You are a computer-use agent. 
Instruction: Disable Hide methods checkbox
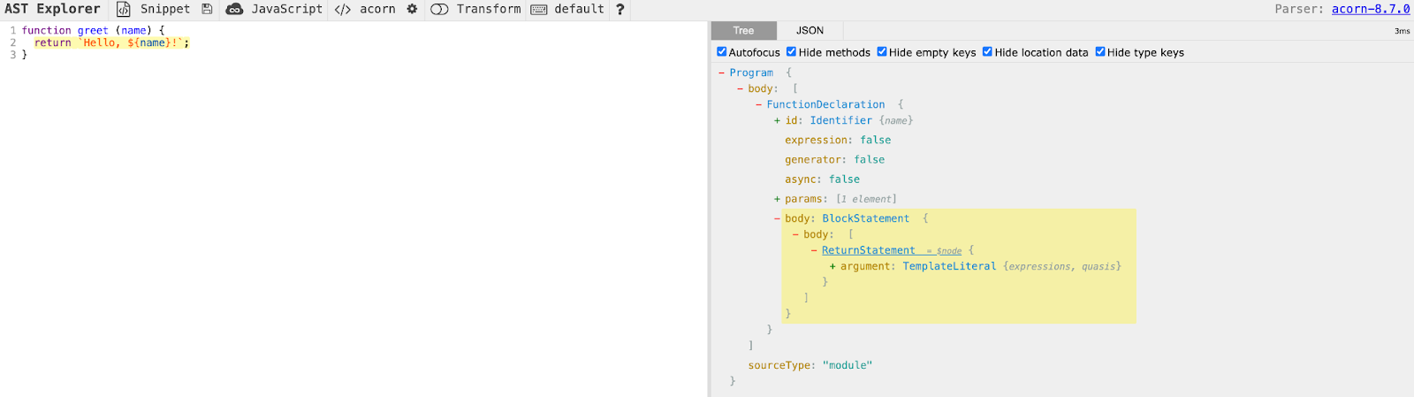point(792,52)
